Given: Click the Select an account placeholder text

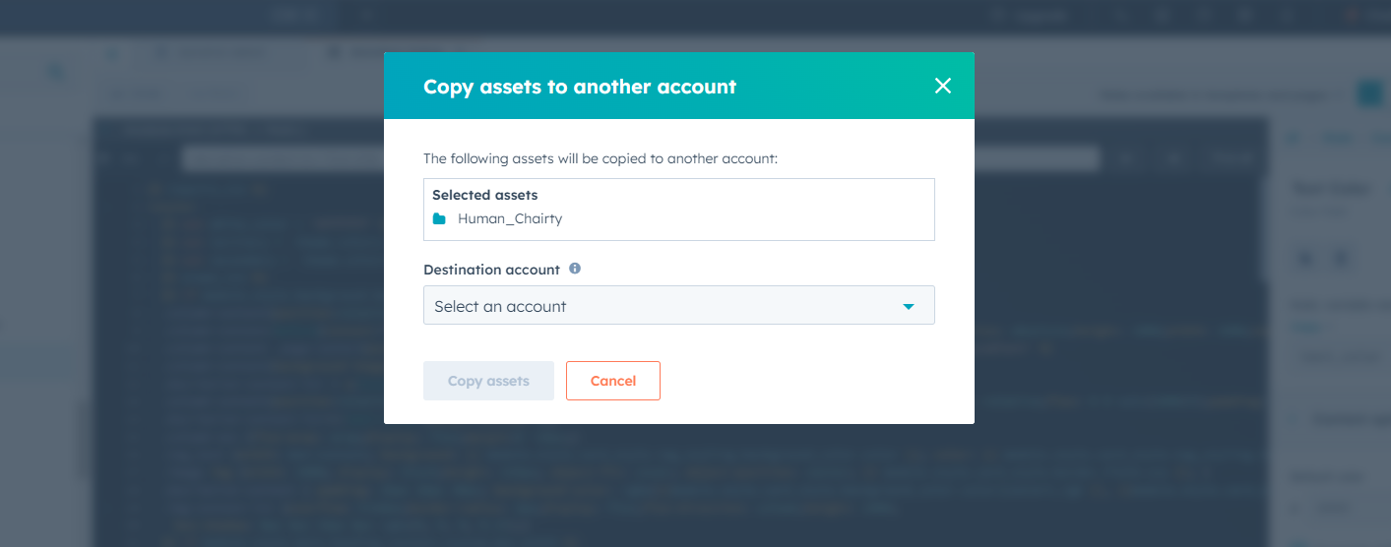Looking at the screenshot, I should [500, 306].
